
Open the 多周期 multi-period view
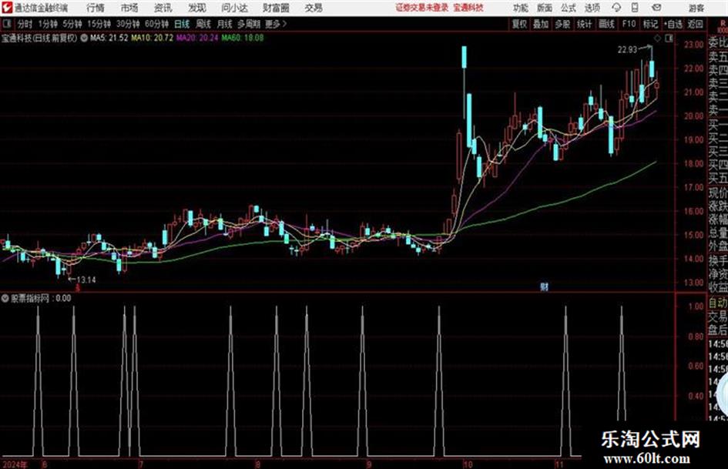[x=249, y=24]
